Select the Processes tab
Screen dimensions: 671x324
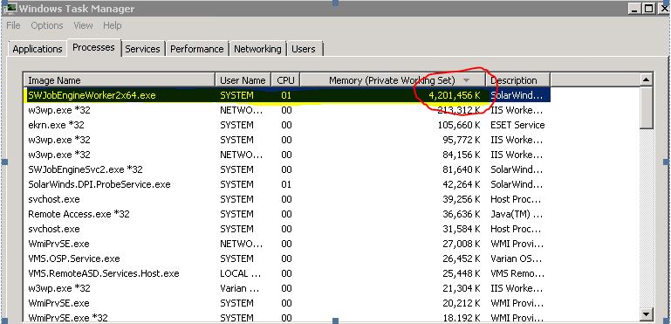[x=93, y=47]
